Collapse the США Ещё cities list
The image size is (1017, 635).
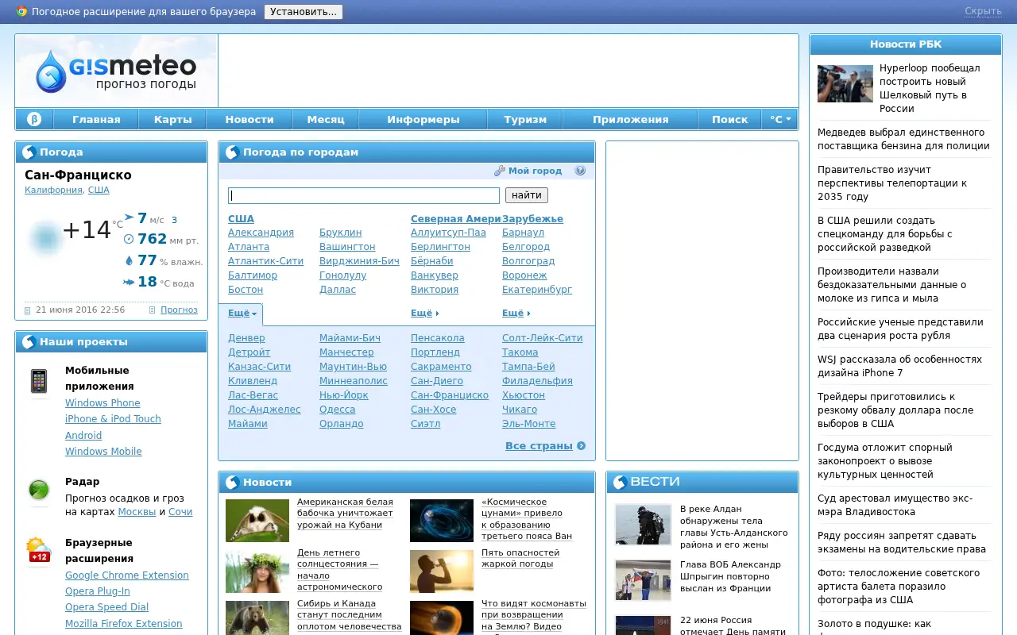pyautogui.click(x=242, y=314)
